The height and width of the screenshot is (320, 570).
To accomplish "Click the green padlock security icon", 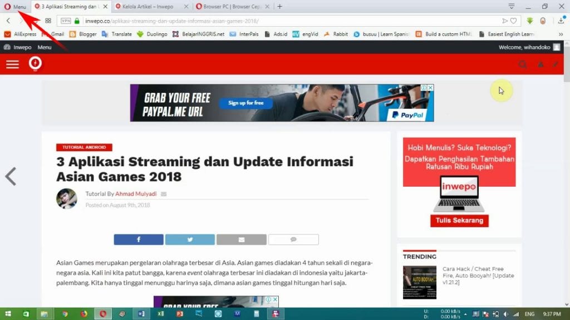I will (77, 21).
